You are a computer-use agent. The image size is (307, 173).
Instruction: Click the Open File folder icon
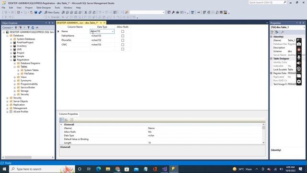(32, 12)
